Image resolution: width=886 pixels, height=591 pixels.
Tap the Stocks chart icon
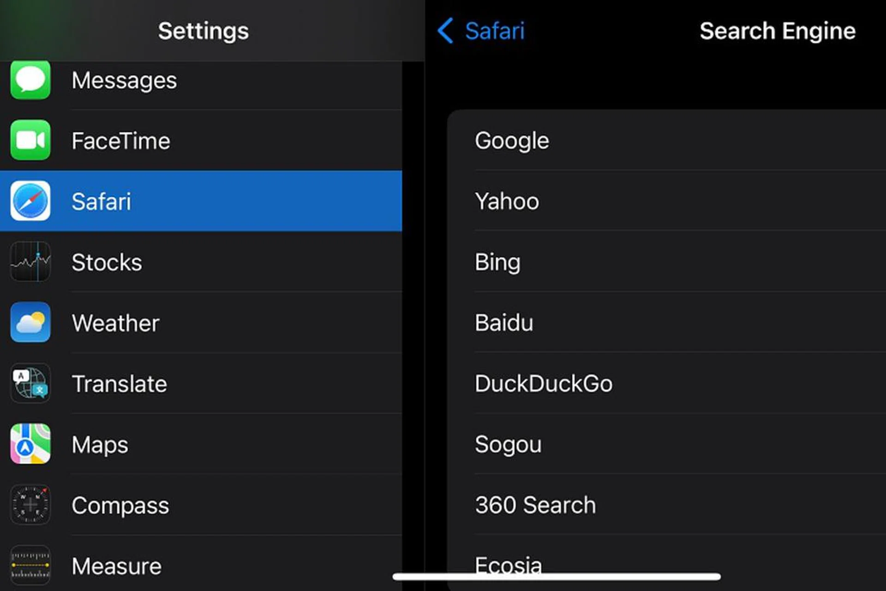(x=30, y=262)
